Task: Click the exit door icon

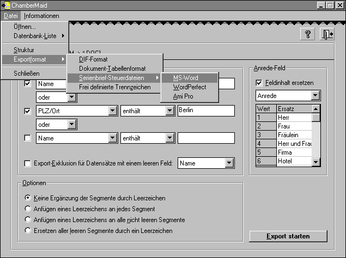Action: (327, 34)
